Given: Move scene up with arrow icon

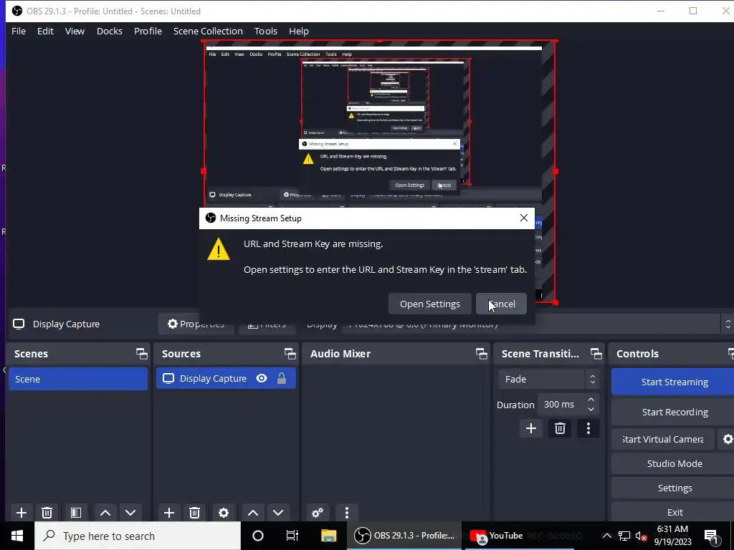Looking at the screenshot, I should tap(105, 513).
